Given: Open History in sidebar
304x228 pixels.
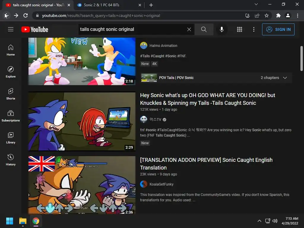Looking at the screenshot, I should (x=11, y=160).
